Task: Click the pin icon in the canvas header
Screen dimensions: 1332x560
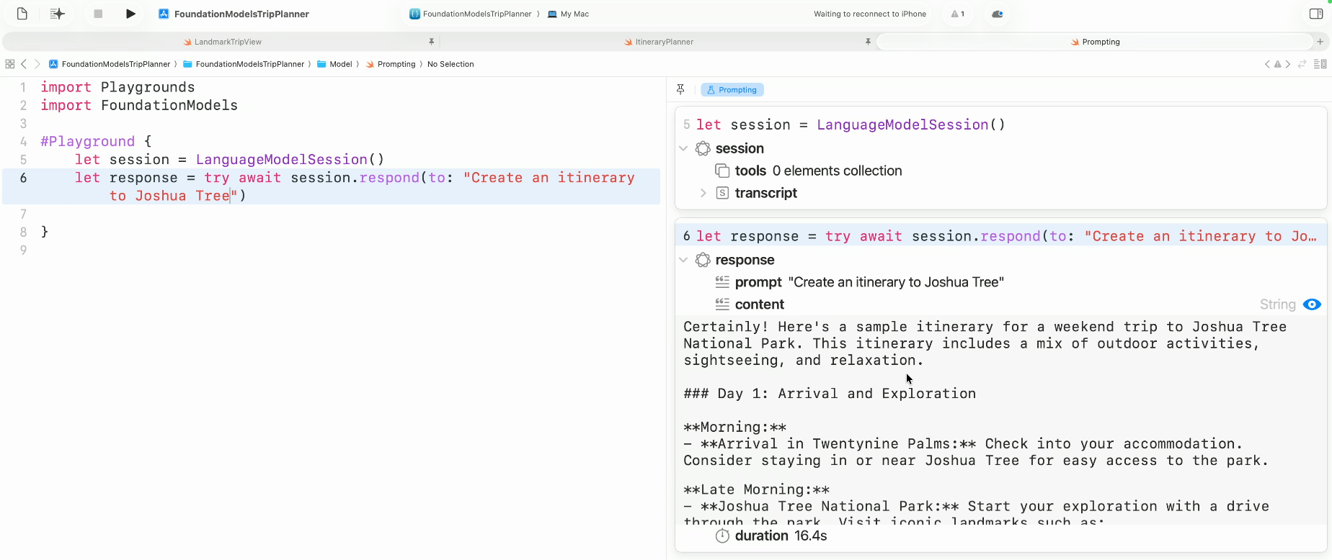Action: (680, 89)
